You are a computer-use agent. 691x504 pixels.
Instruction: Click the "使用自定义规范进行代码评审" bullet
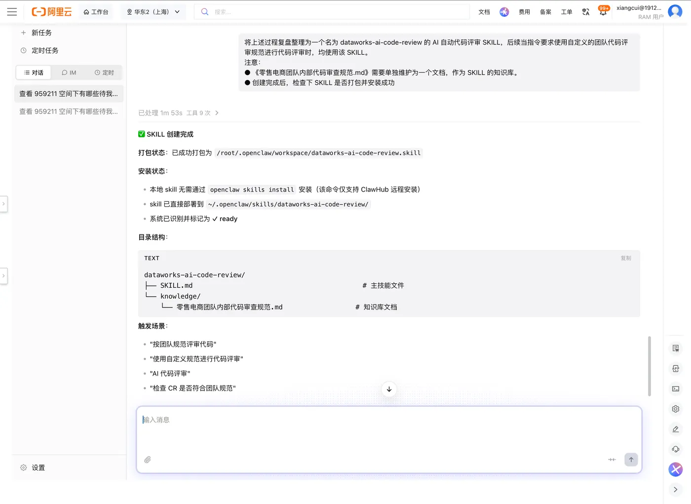tap(196, 359)
